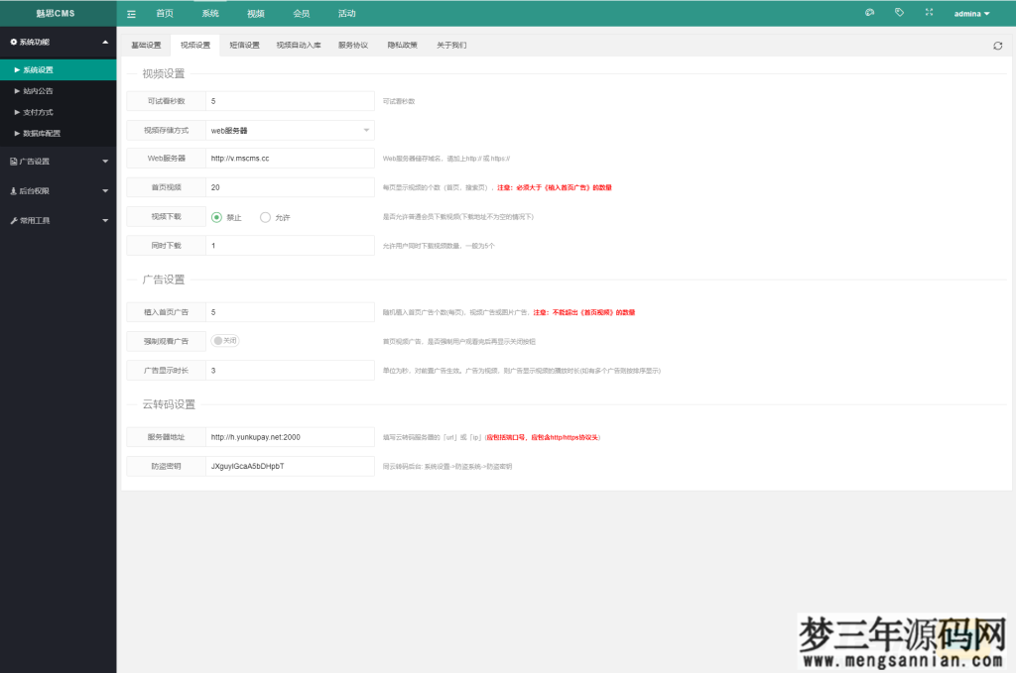This screenshot has height=673, width=1016.
Task: Switch to the 基础设置 tab
Action: pos(145,45)
